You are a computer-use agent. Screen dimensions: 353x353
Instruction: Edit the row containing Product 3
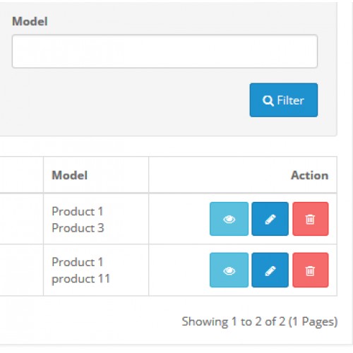coord(270,219)
